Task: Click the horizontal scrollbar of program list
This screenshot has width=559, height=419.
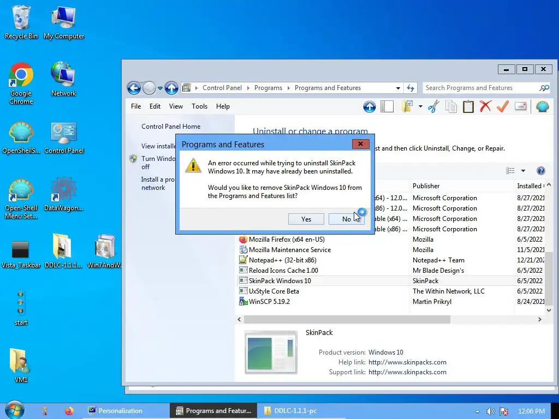Action: click(x=347, y=320)
